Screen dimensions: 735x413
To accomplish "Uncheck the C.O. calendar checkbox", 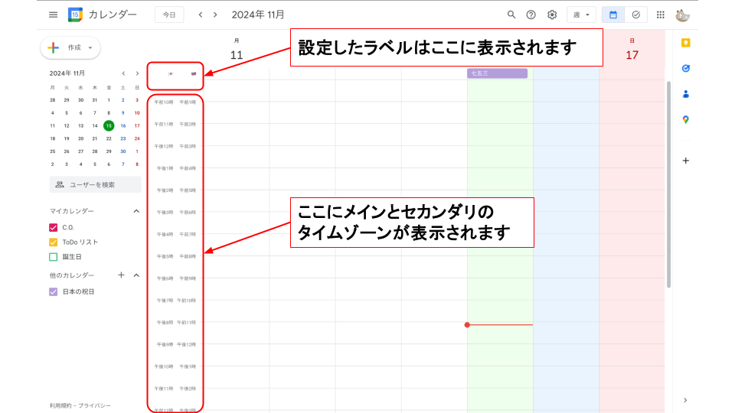I will [x=54, y=227].
